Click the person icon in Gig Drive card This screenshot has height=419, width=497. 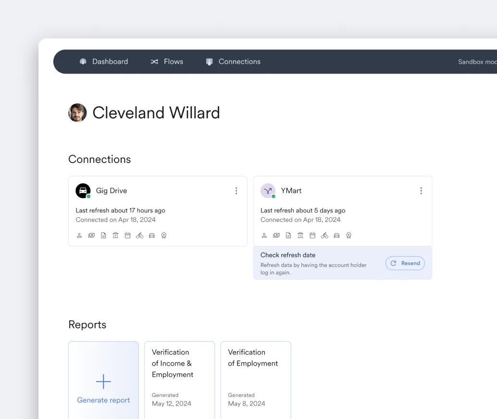tap(79, 235)
